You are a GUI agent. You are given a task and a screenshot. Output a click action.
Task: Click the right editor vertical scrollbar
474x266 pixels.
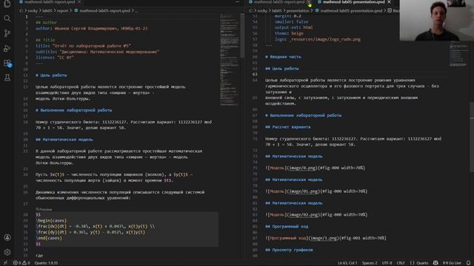[472, 137]
